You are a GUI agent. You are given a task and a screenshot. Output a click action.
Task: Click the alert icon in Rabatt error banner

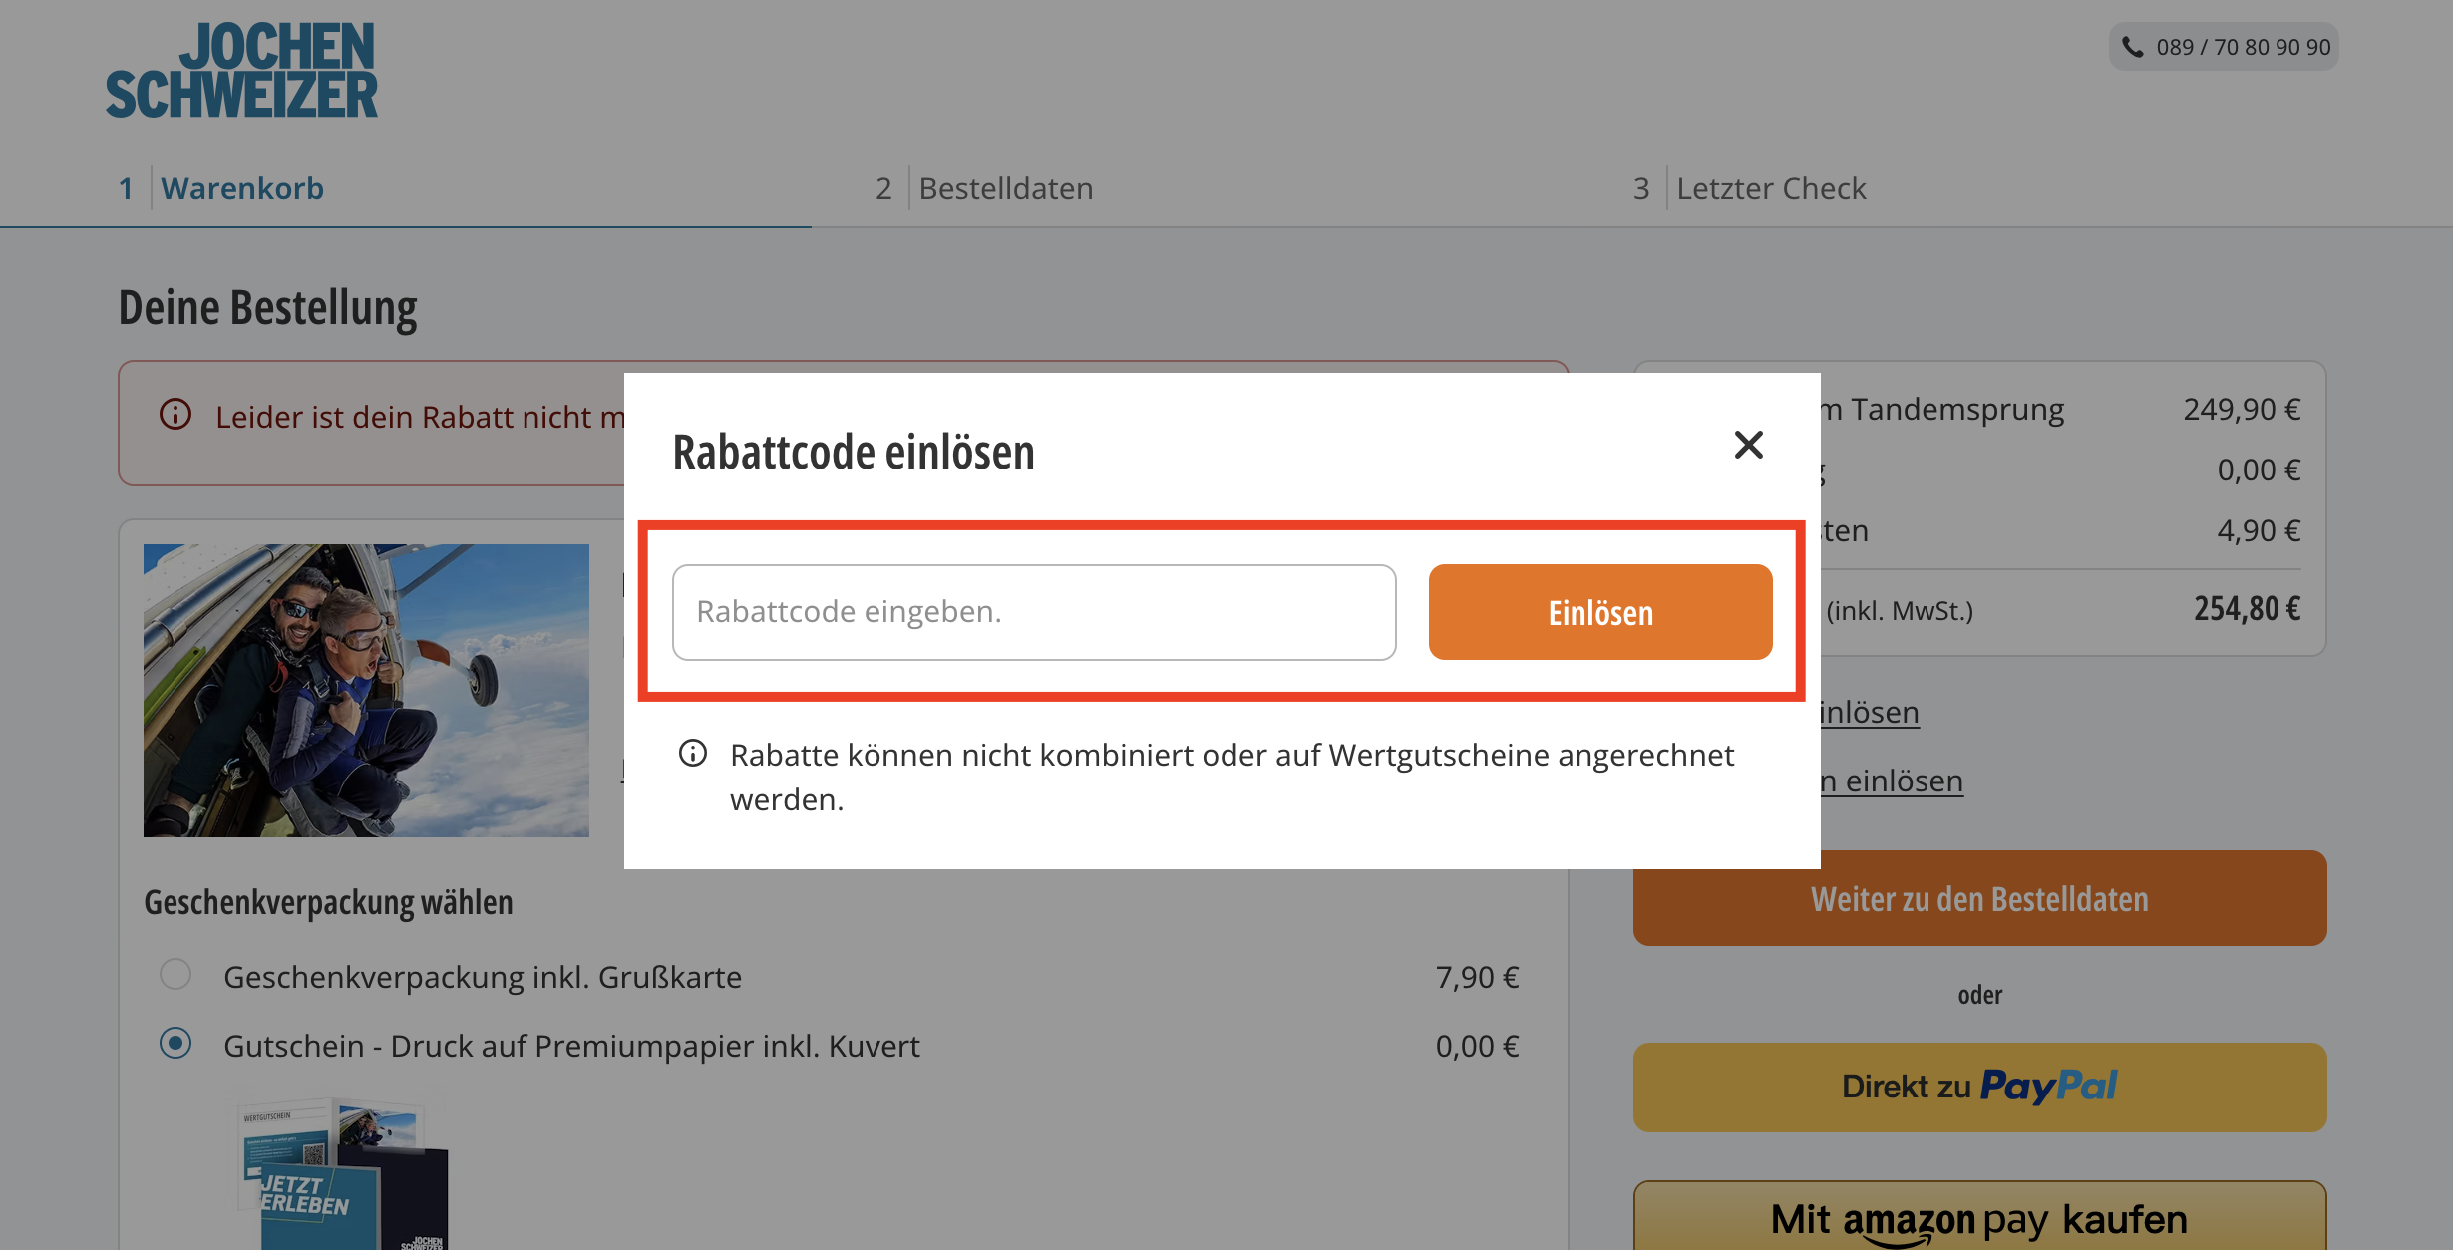pos(175,415)
